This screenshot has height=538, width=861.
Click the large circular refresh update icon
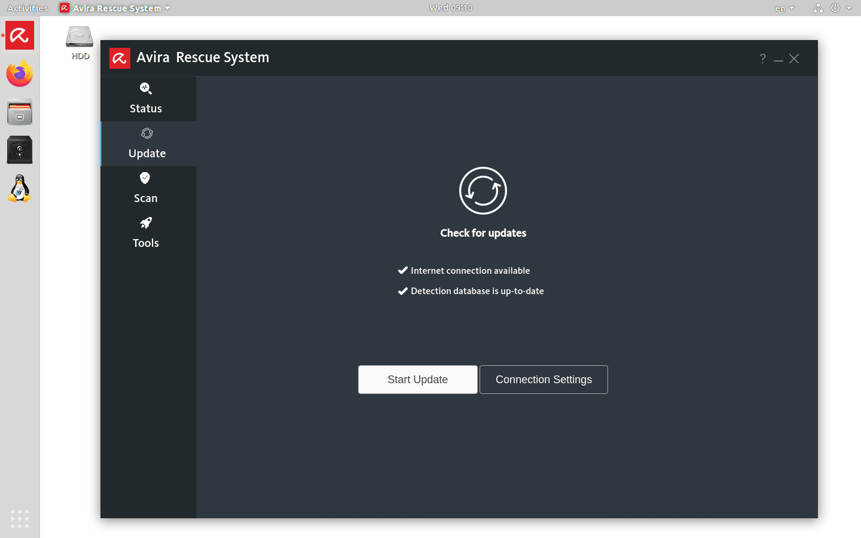[483, 191]
